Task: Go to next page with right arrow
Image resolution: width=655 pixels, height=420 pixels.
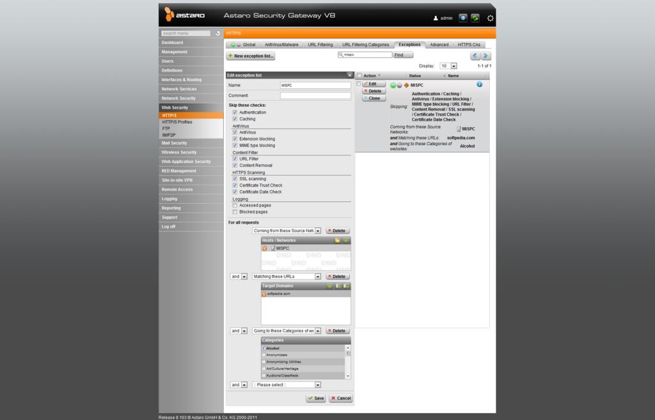Action: [x=486, y=56]
